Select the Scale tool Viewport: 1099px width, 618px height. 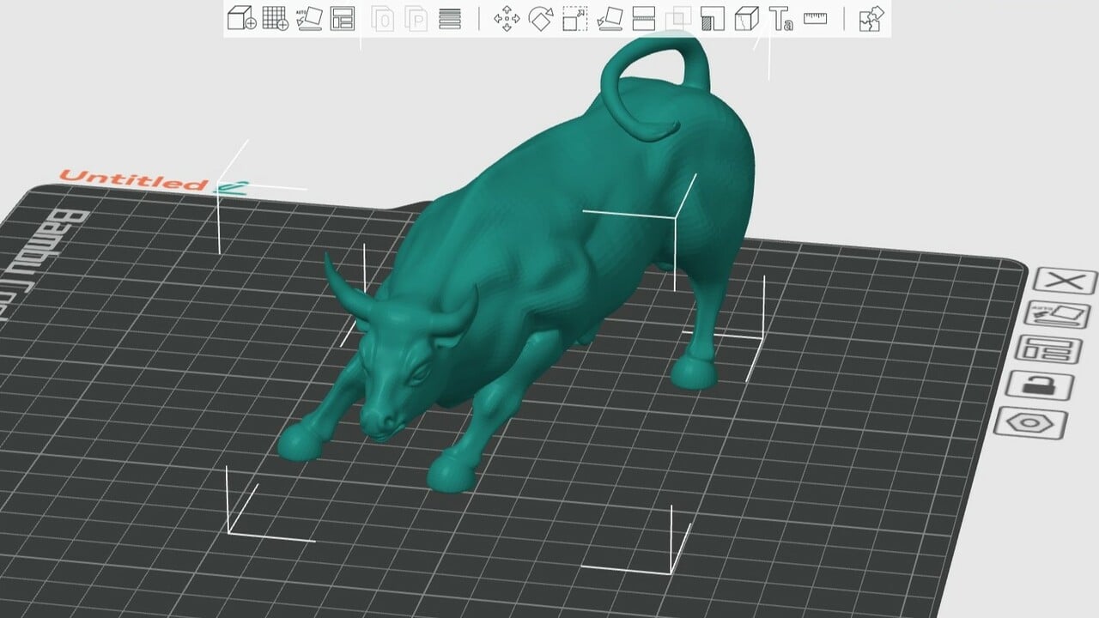pyautogui.click(x=574, y=18)
